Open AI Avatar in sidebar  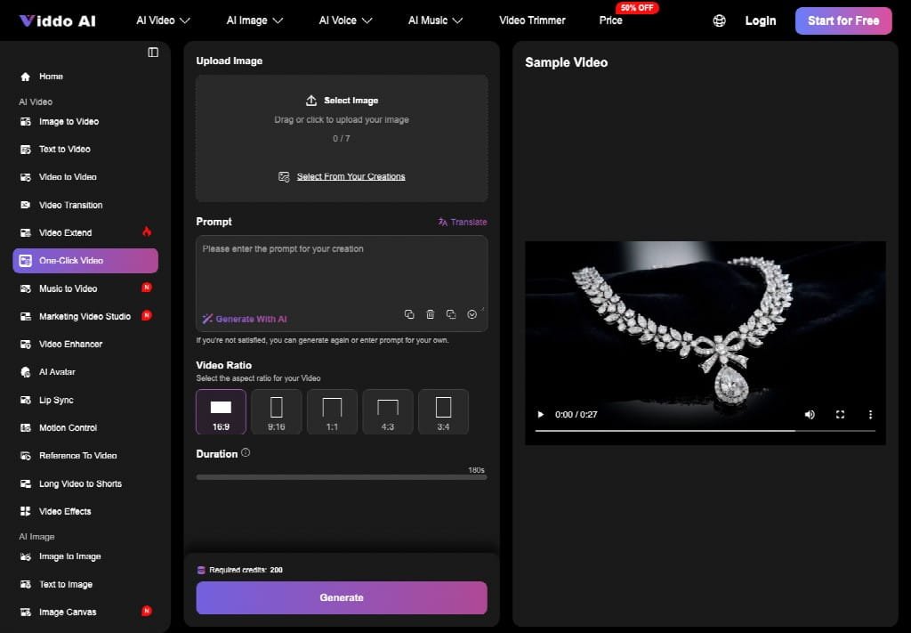click(x=85, y=372)
